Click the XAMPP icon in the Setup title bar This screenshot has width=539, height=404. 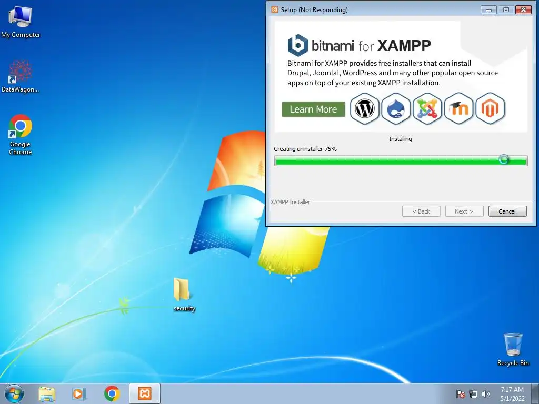(274, 9)
